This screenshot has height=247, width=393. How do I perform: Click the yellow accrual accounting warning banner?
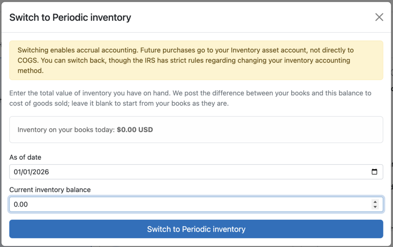click(196, 60)
